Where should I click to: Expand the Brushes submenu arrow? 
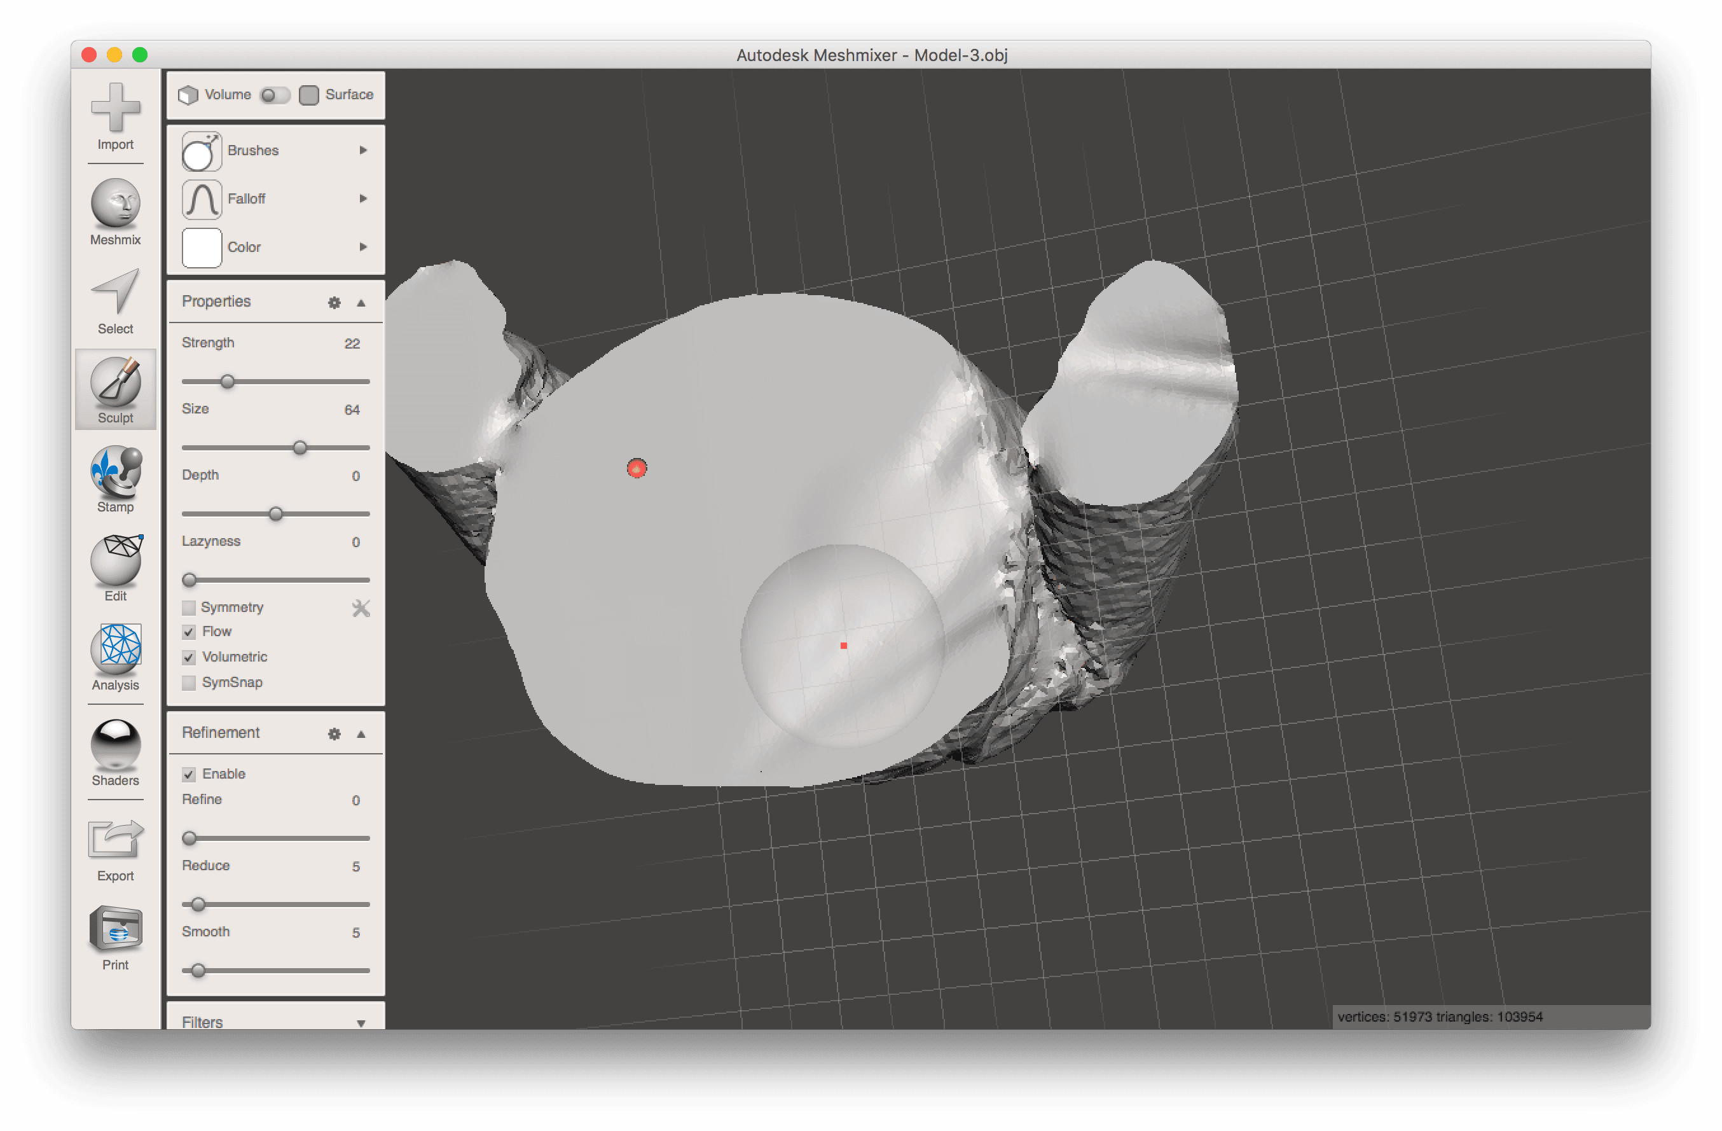point(363,151)
